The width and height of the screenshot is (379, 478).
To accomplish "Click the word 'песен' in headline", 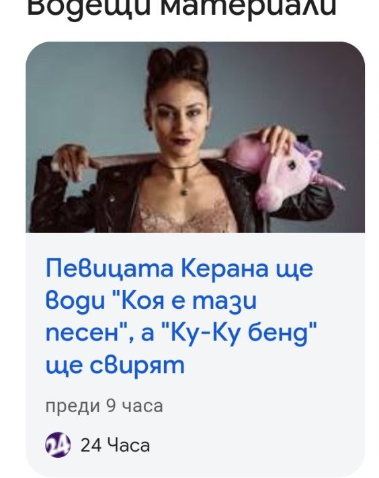I will 82,334.
